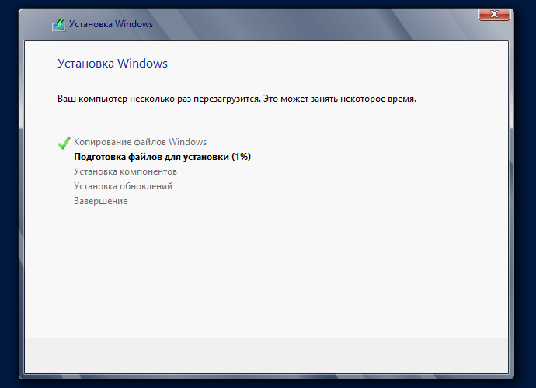
Task: Select the Установка компонентов step
Action: (x=125, y=171)
